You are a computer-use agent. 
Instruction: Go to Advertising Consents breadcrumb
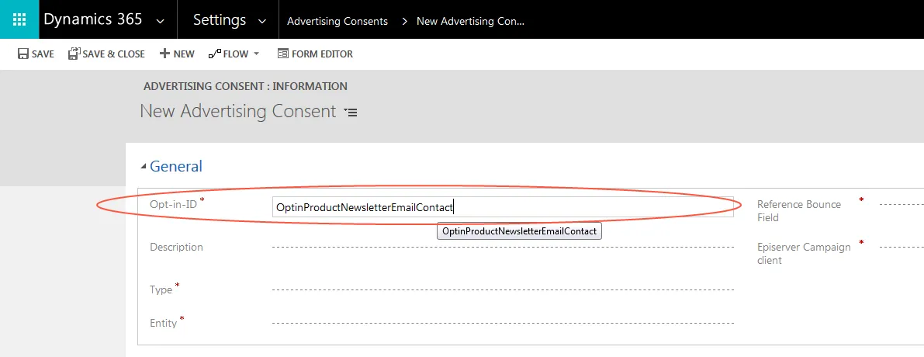[x=337, y=21]
